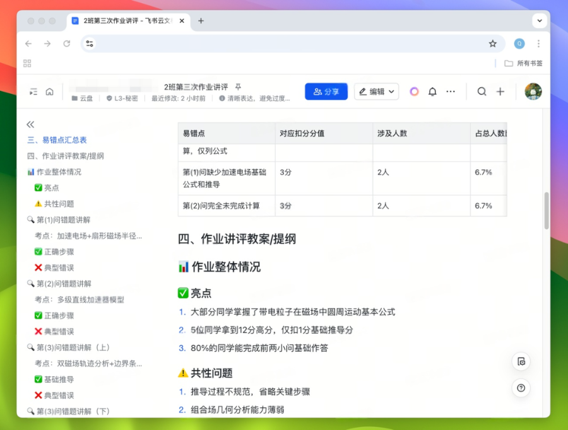Open 考点：双磁场轨迹分析 outline item
Screen dimensions: 568x430
88,363
